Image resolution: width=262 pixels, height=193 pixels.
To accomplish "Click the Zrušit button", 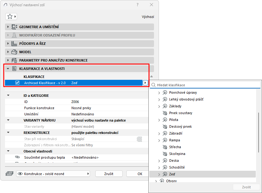I will click(109, 174).
